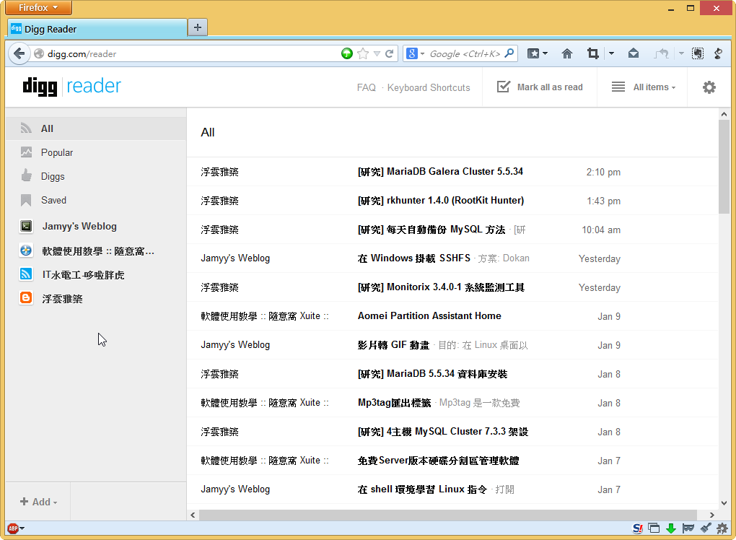Open the Firefox application menu
The width and height of the screenshot is (736, 540).
(x=39, y=7)
